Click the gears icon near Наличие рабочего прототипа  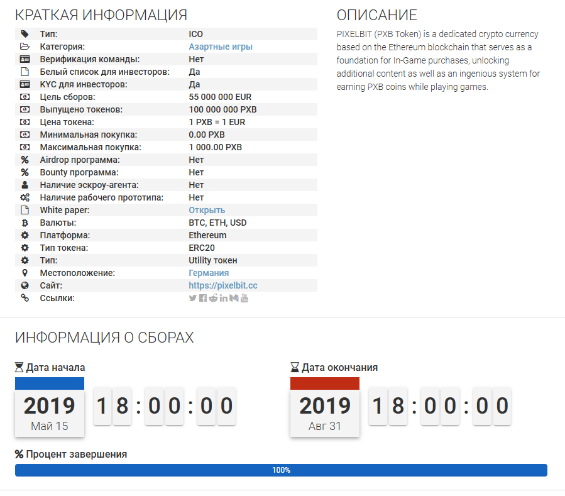[x=25, y=197]
